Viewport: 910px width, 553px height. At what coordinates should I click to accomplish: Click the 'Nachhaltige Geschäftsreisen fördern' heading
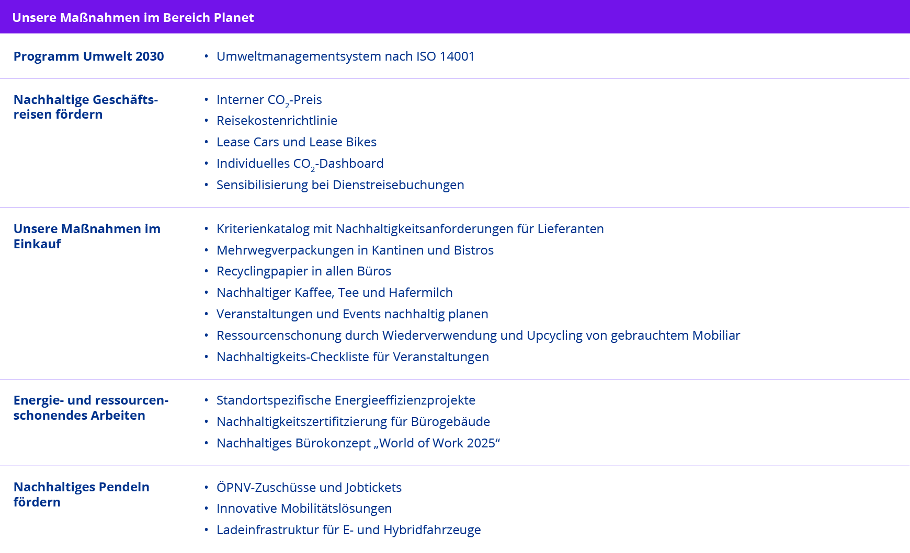click(x=85, y=107)
